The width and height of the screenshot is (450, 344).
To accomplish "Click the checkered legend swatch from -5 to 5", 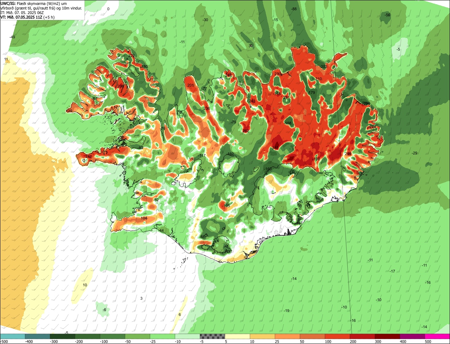I will 212,336.
